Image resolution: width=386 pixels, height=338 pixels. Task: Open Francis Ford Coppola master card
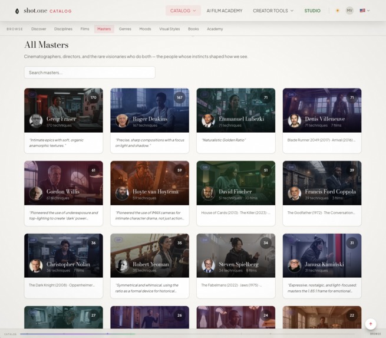[x=322, y=193]
